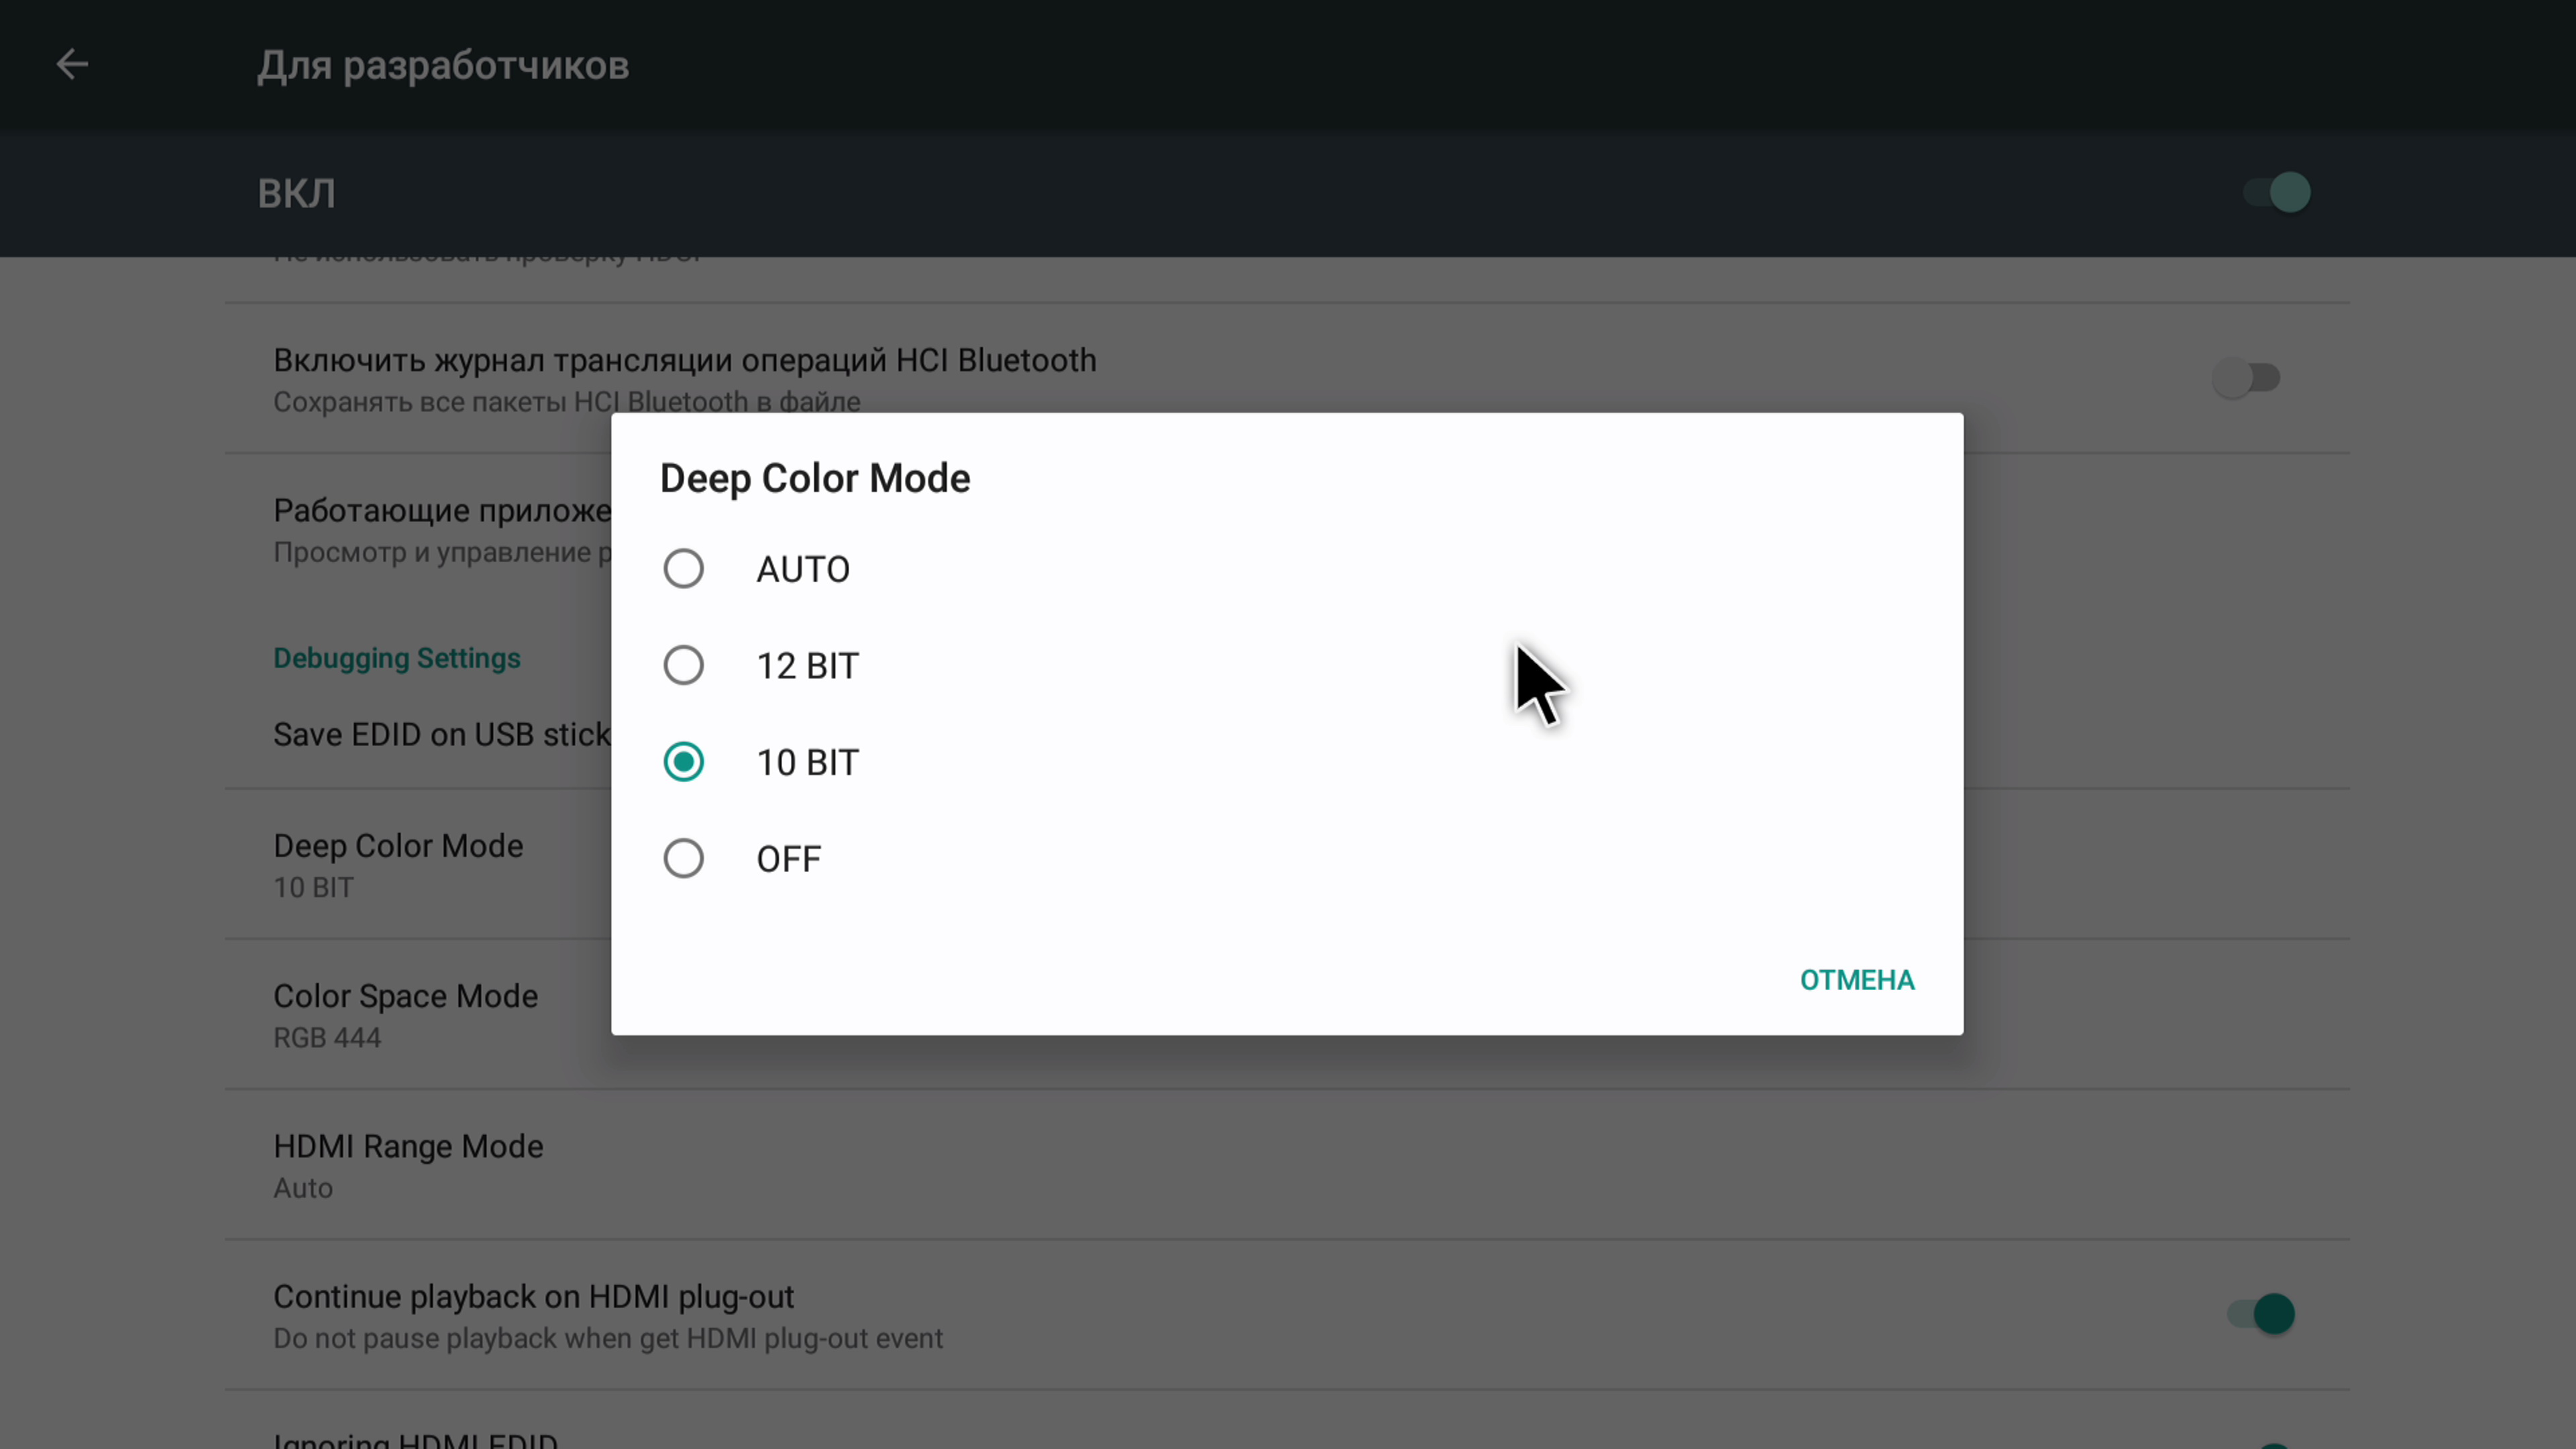
Task: Toggle the ВКЛ developer options switch
Action: (2276, 192)
